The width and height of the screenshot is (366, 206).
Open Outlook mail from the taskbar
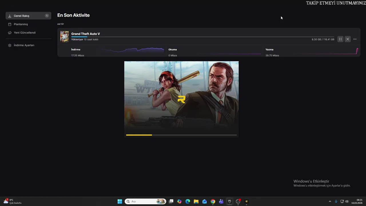pos(204,201)
